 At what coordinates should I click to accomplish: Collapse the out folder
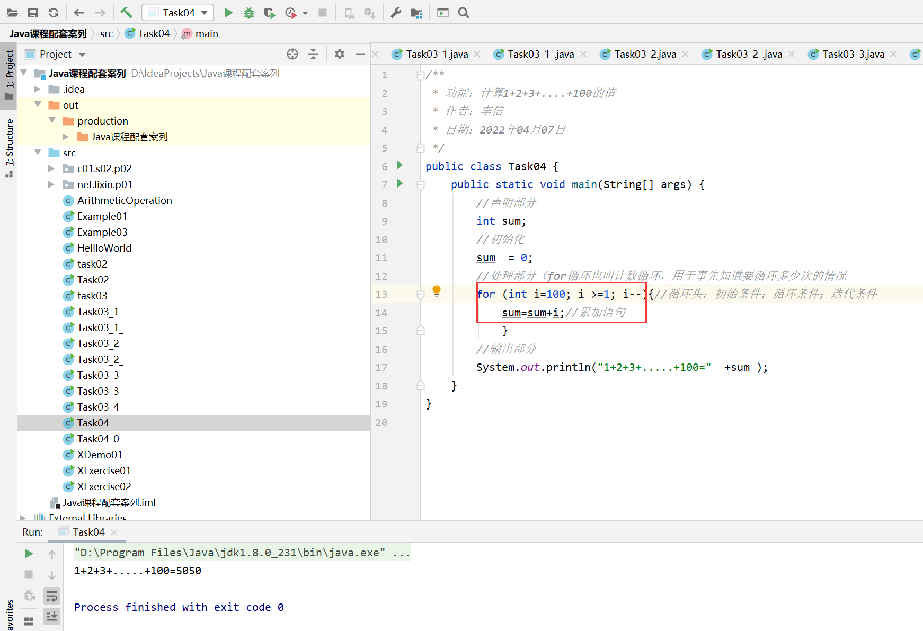point(38,104)
